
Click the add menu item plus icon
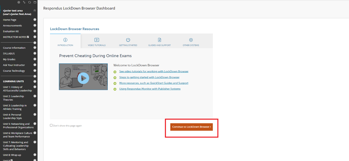click(x=19, y=2)
